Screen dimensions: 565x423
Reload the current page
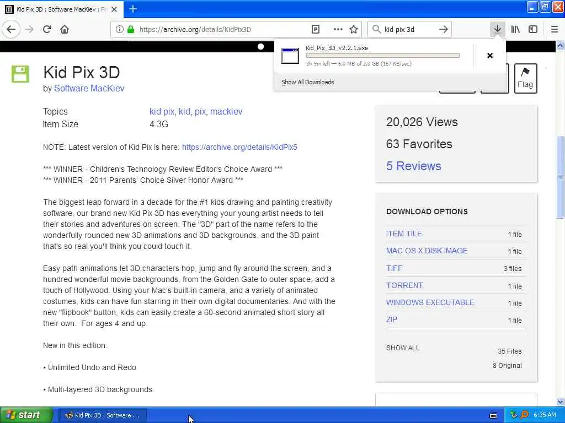(47, 30)
